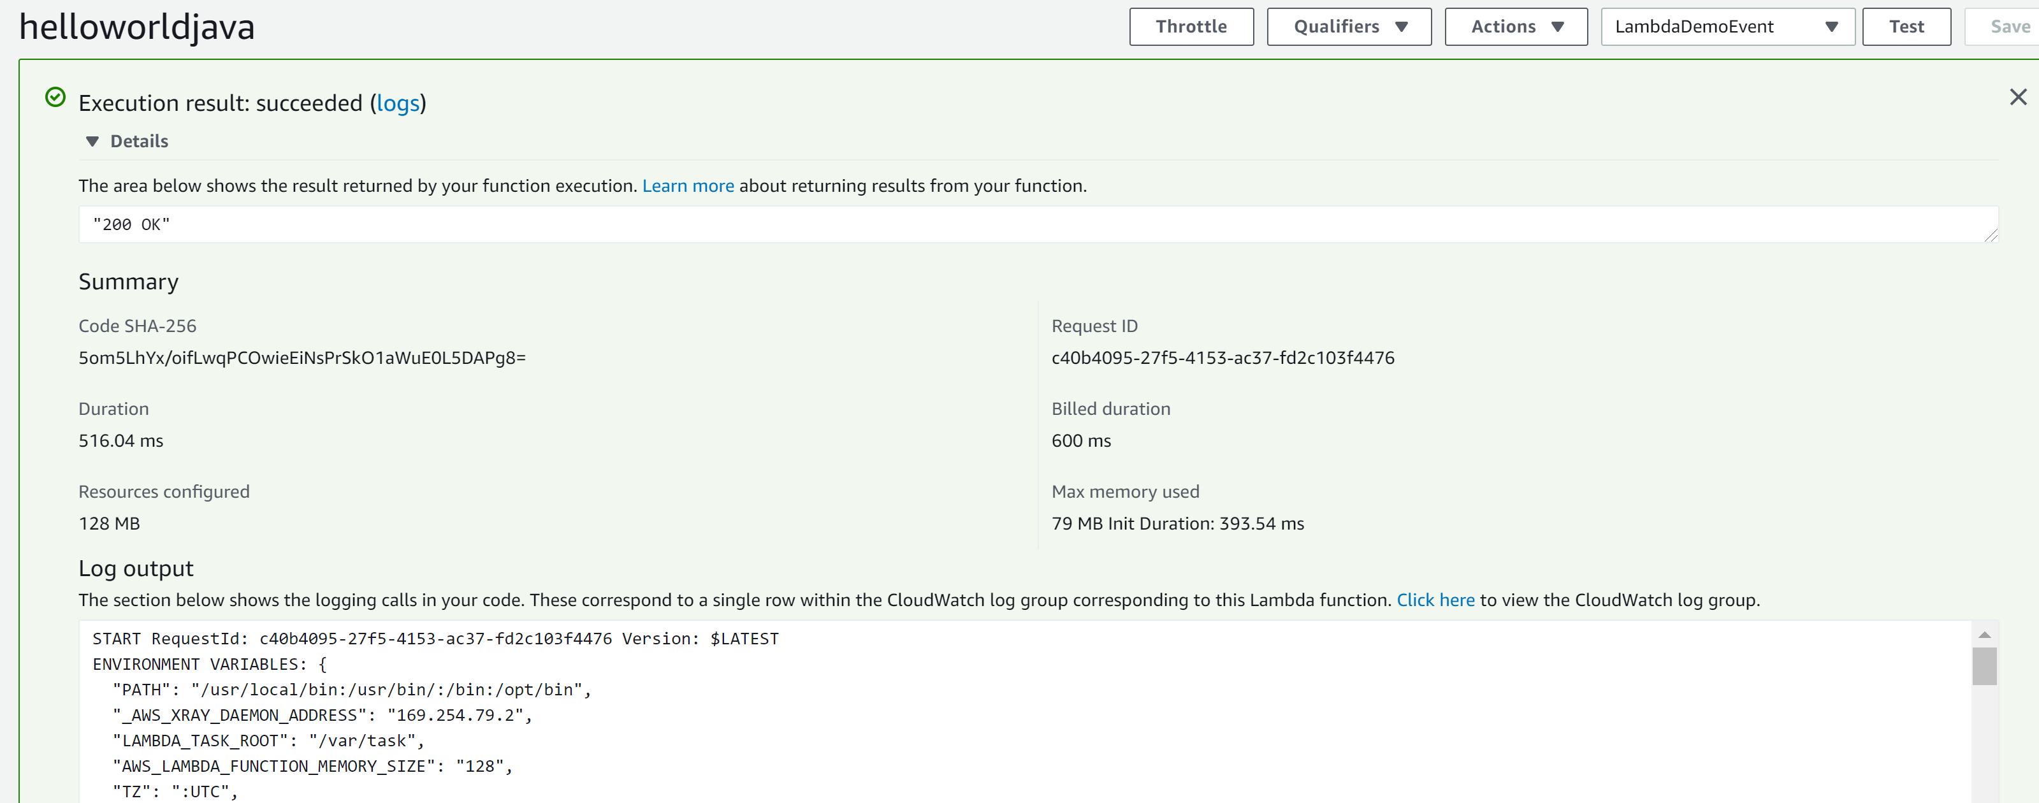Click the "200 OK" result text area

pos(1038,225)
